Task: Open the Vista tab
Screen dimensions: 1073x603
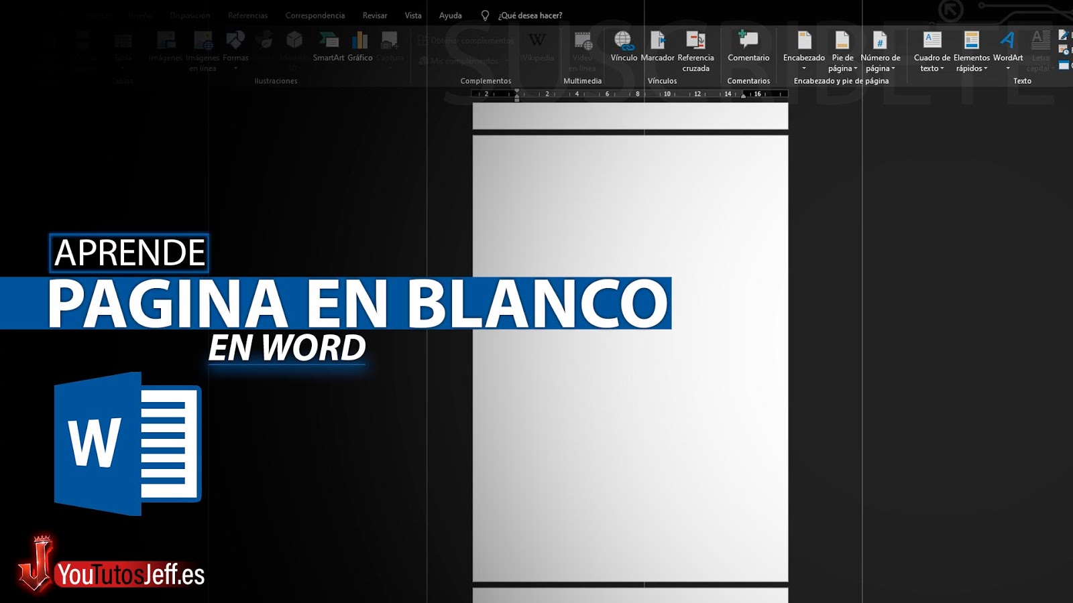Action: coord(413,15)
